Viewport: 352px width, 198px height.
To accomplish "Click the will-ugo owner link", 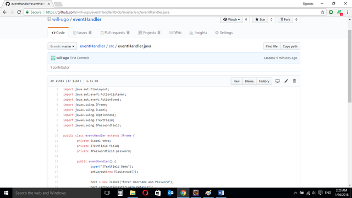I will click(61, 19).
